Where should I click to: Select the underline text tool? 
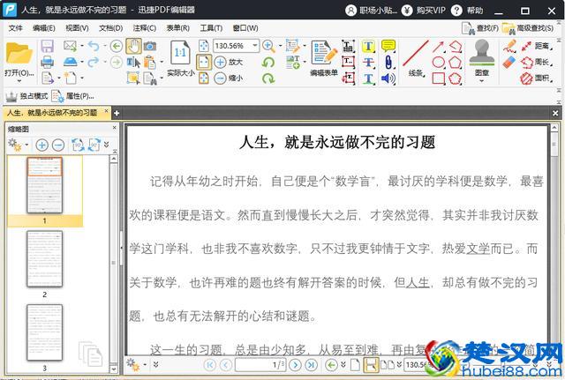(x=368, y=78)
